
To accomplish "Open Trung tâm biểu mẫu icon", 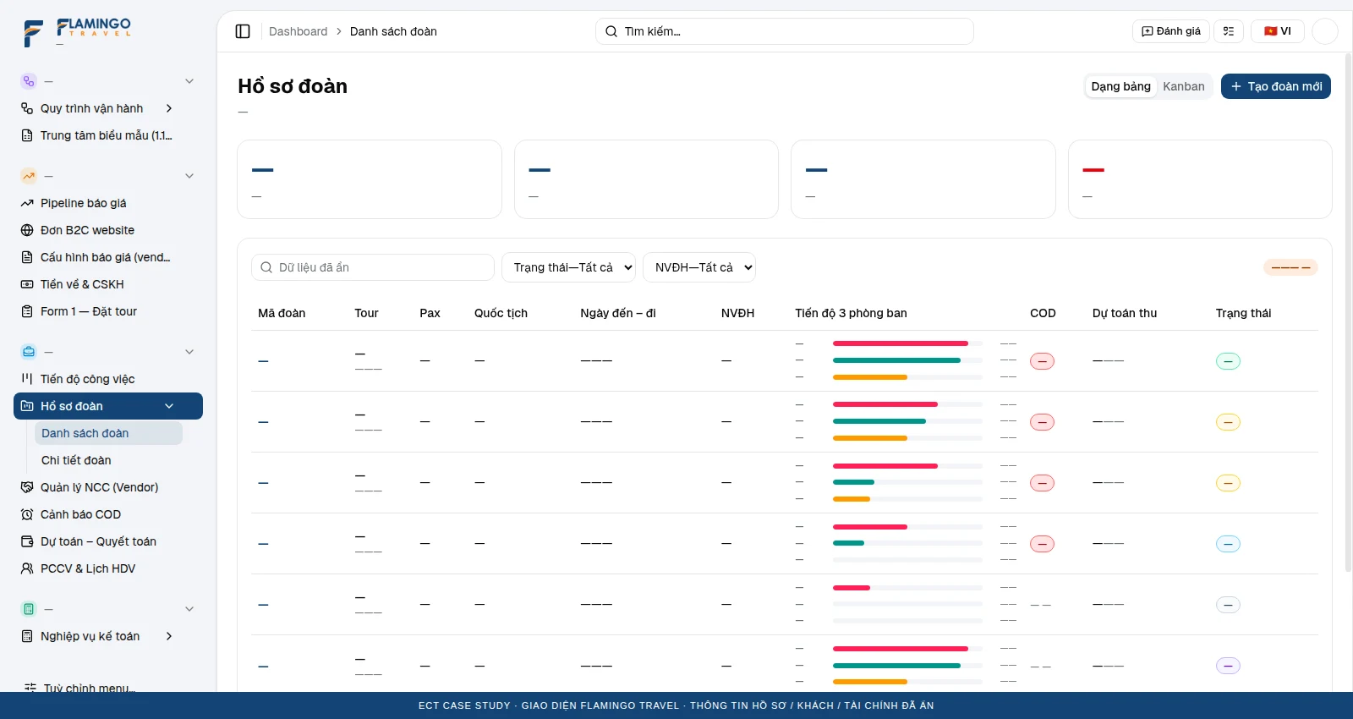I will 27,135.
